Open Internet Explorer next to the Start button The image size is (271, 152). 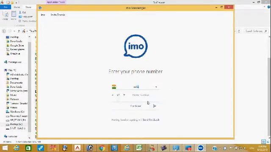[x=17, y=148]
